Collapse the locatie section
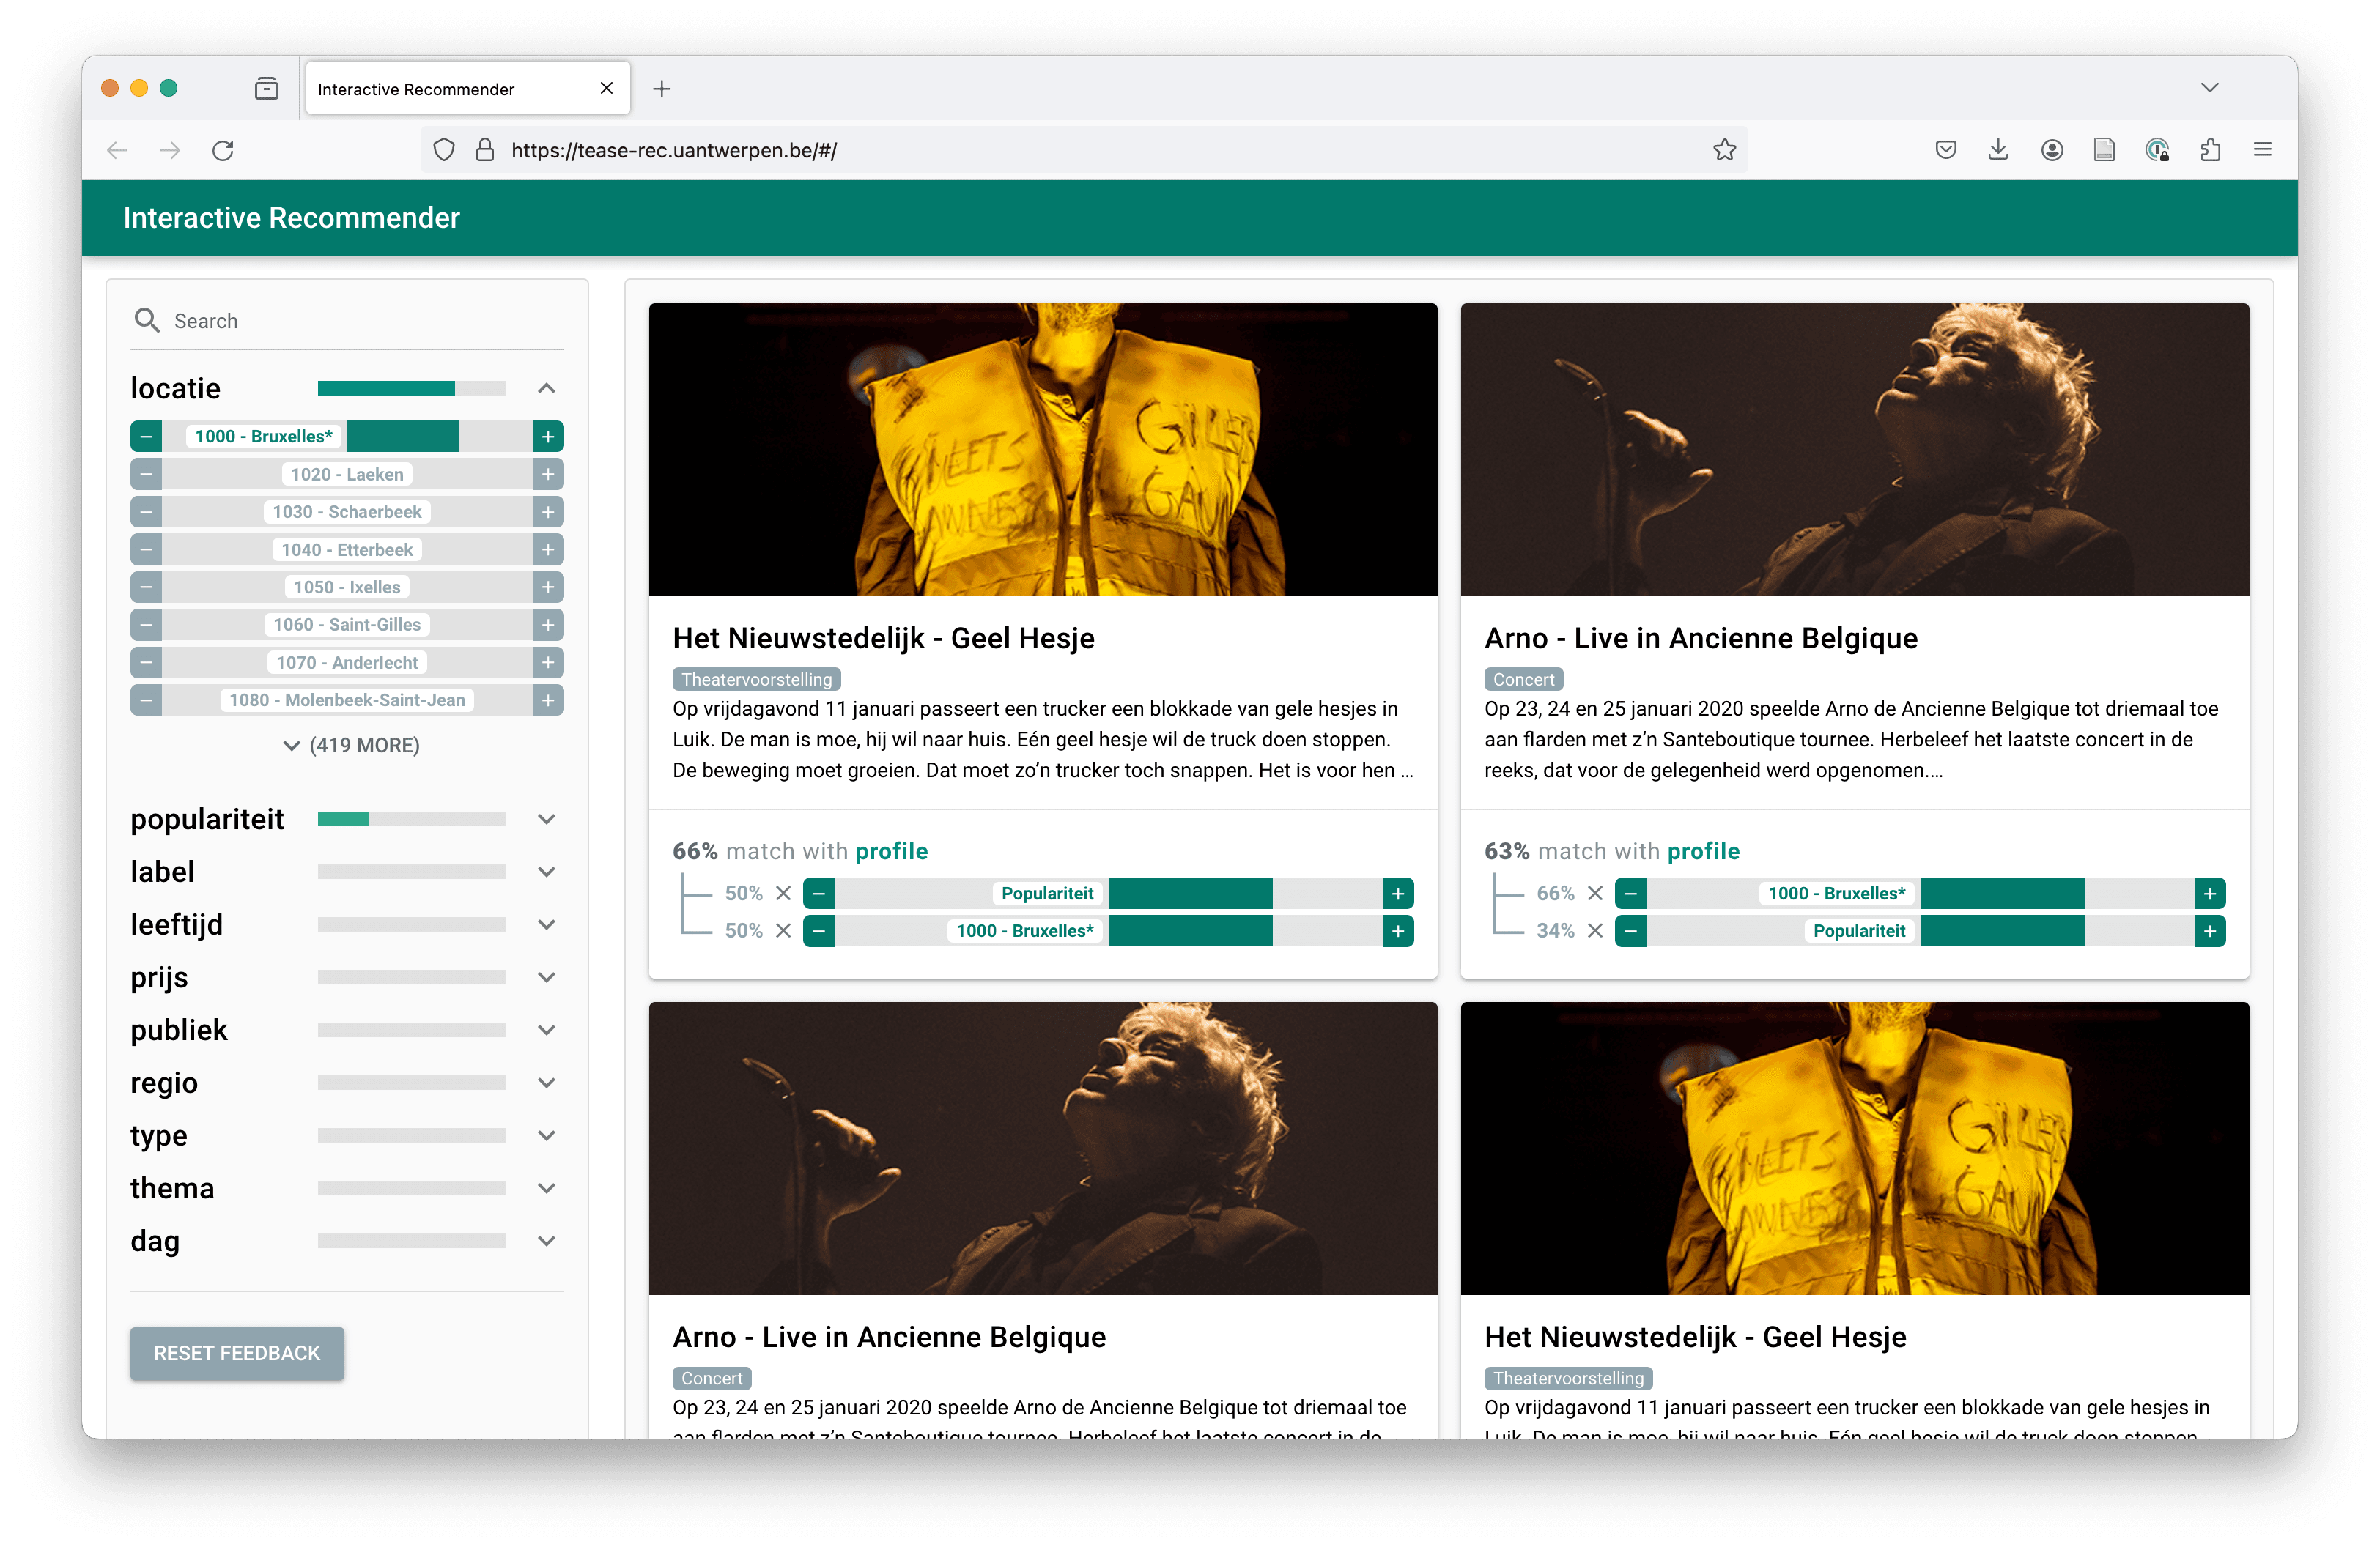The image size is (2380, 1547). pyautogui.click(x=546, y=389)
